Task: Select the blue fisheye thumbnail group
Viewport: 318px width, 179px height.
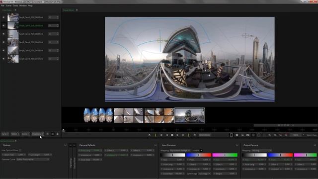Action: click(x=98, y=115)
